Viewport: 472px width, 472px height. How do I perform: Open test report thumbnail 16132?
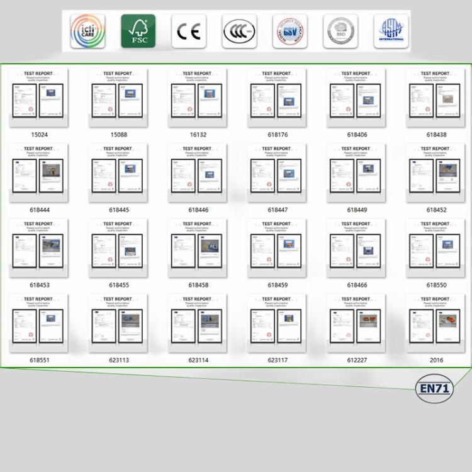coord(198,98)
